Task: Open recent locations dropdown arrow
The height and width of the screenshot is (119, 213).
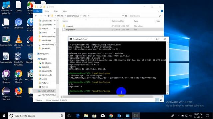Action: coord(45,16)
